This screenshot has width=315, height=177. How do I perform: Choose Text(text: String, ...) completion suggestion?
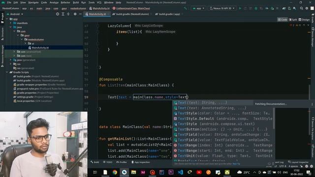pyautogui.click(x=213, y=103)
